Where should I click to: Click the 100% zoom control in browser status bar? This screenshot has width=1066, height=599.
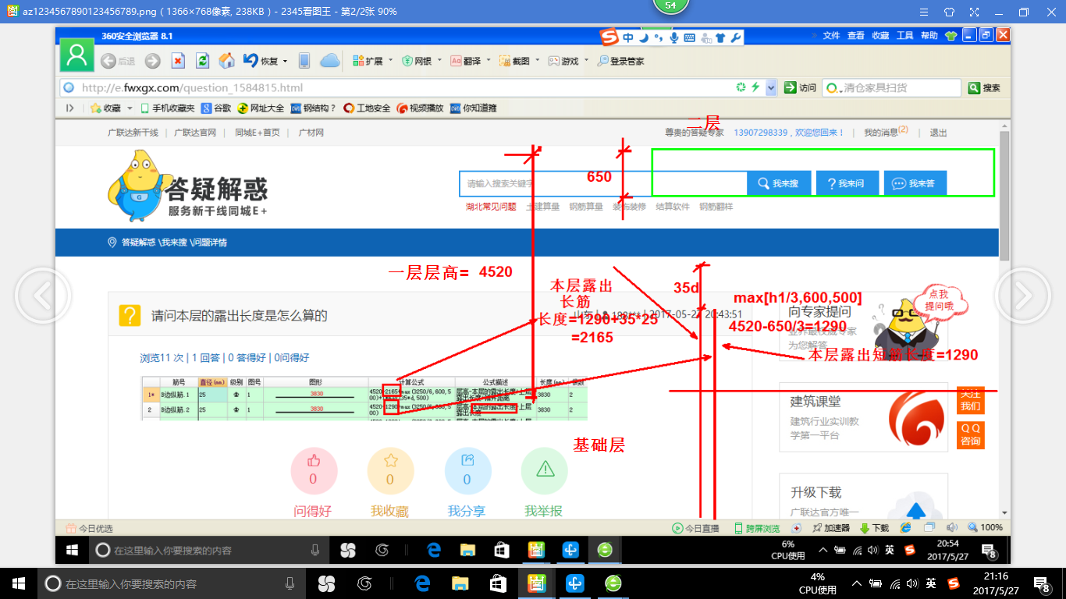(x=986, y=528)
